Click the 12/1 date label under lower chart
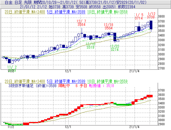This screenshot has width=171, height=130. click(x=68, y=127)
